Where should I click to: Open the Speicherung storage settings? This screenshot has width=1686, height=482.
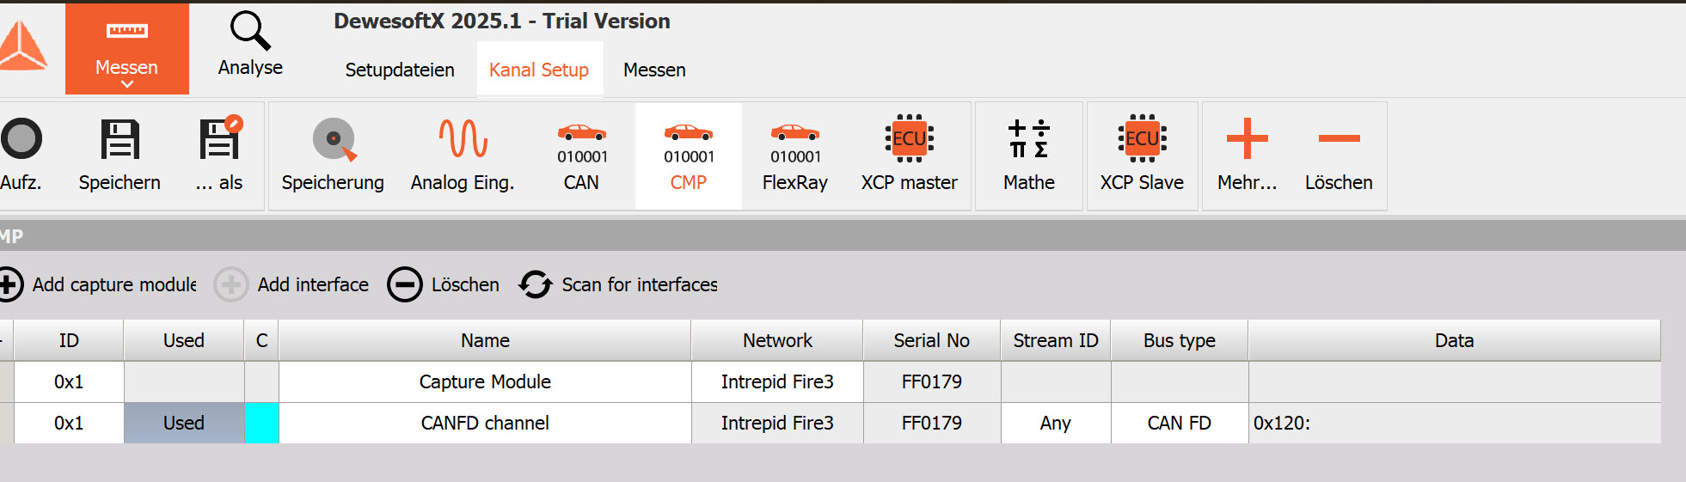tap(333, 140)
